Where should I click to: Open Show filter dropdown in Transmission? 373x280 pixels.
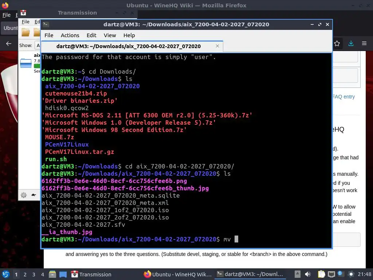(x=38, y=45)
